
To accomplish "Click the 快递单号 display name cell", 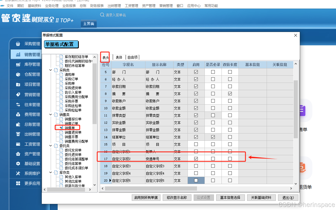I will coord(159,159).
